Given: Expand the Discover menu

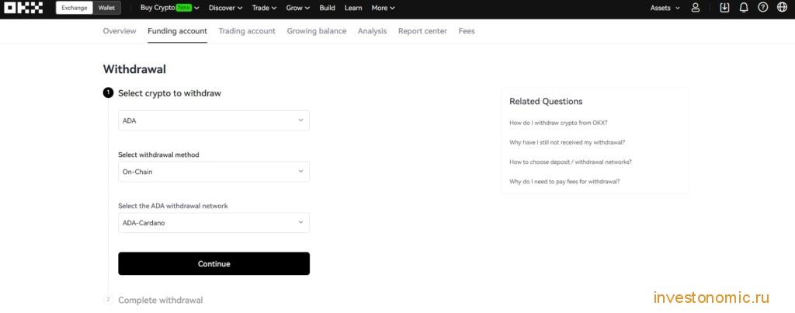Looking at the screenshot, I should click(x=226, y=8).
